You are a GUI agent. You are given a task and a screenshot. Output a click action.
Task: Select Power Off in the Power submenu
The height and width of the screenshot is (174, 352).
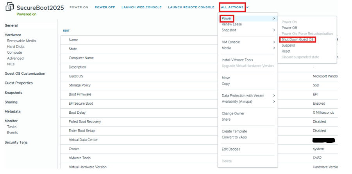[x=289, y=28]
